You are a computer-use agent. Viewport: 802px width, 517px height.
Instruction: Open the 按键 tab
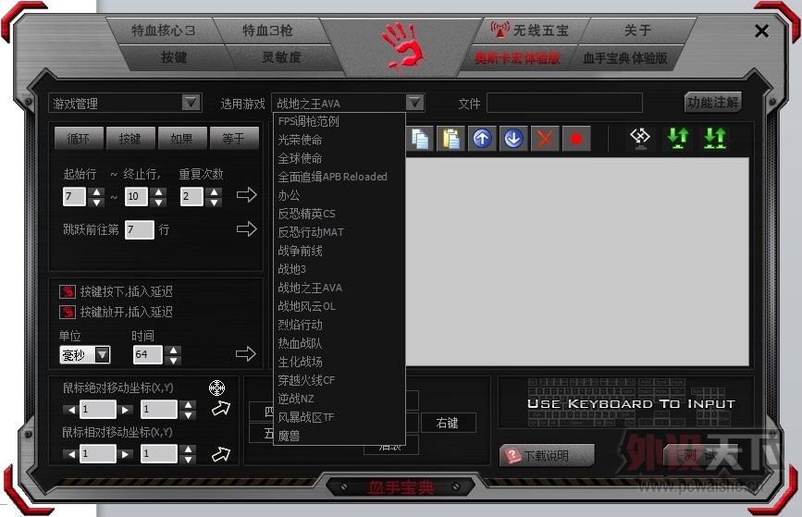click(x=174, y=57)
